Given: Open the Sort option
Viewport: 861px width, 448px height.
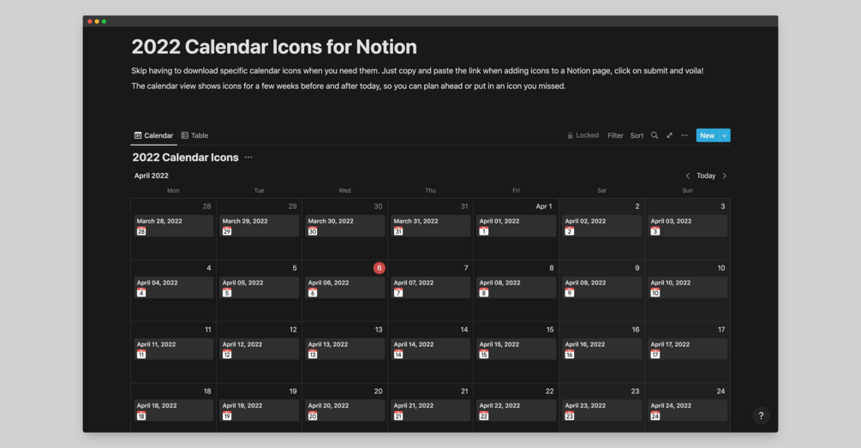Looking at the screenshot, I should 637,135.
